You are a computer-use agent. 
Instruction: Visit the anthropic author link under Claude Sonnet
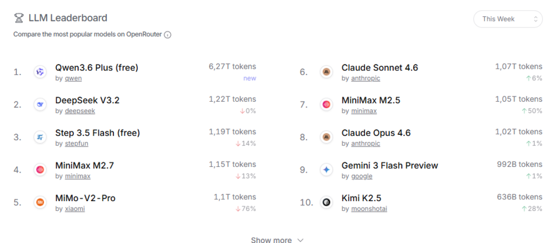(x=361, y=78)
